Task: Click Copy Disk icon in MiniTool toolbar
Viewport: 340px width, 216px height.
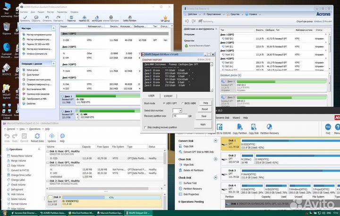Action: (x=254, y=129)
